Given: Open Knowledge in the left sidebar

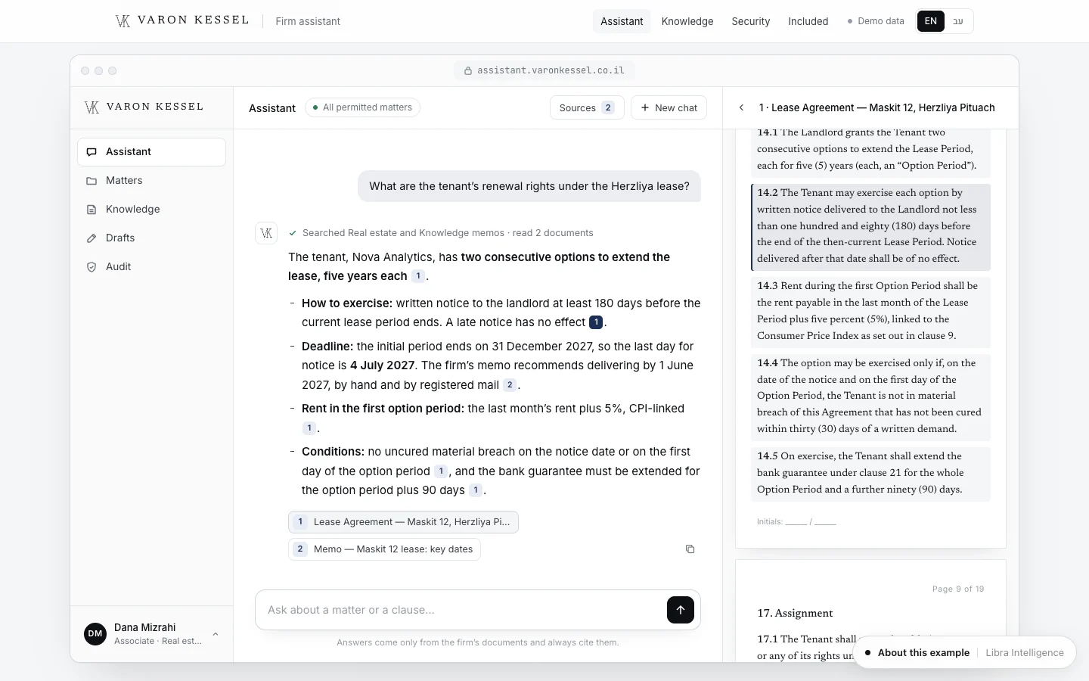Looking at the screenshot, I should point(151,209).
